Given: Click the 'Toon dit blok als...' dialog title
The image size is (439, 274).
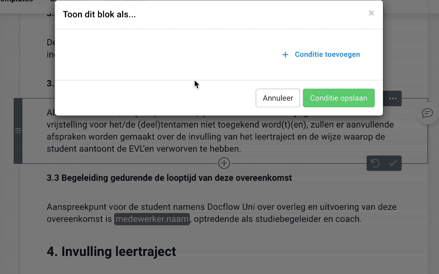Looking at the screenshot, I should (x=100, y=14).
